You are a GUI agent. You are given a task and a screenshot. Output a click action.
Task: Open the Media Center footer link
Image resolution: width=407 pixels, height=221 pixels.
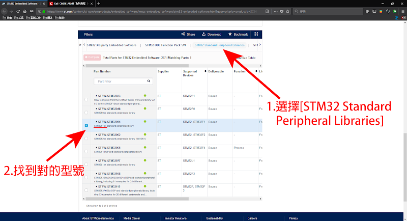(x=132, y=218)
